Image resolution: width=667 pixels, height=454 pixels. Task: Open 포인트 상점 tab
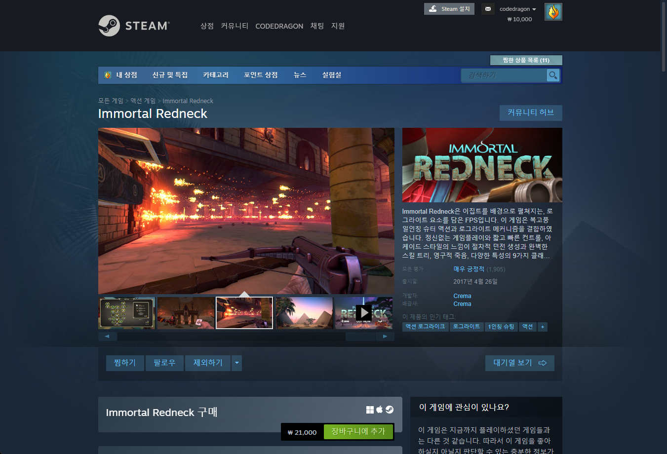click(x=261, y=75)
